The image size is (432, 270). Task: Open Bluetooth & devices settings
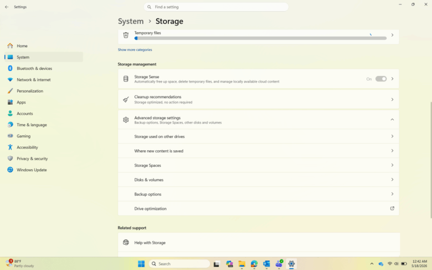click(x=44, y=68)
